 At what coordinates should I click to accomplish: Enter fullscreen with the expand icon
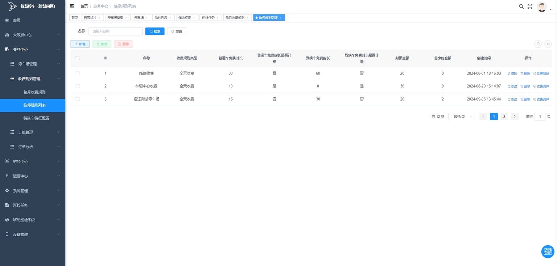pyautogui.click(x=530, y=6)
